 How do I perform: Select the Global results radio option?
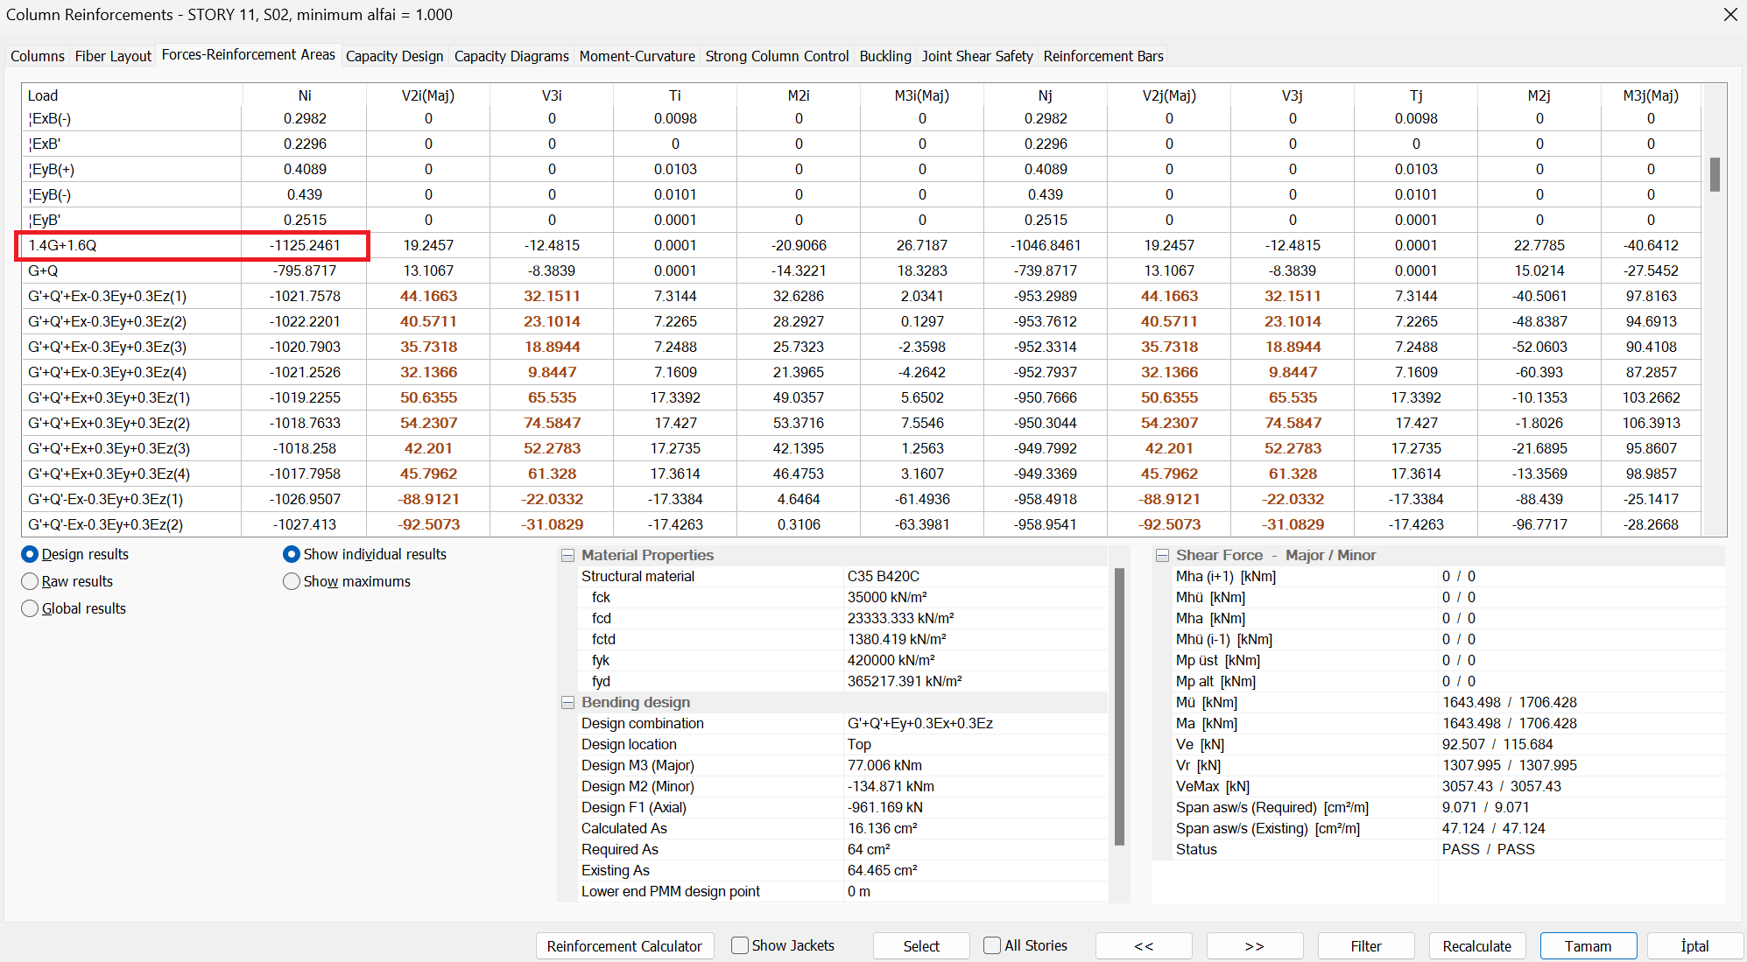pyautogui.click(x=31, y=608)
